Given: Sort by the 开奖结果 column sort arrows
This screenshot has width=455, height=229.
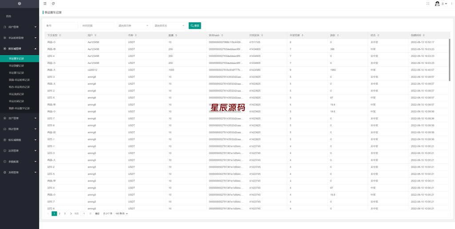Looking at the screenshot, I should (x=302, y=36).
